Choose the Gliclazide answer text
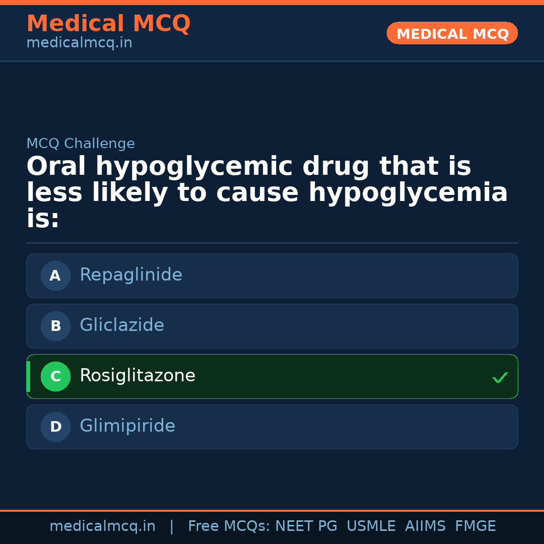 [x=122, y=325]
